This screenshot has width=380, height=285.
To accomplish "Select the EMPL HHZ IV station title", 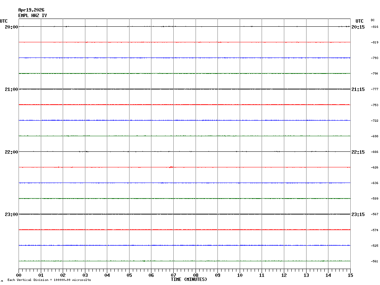I will pyautogui.click(x=33, y=16).
